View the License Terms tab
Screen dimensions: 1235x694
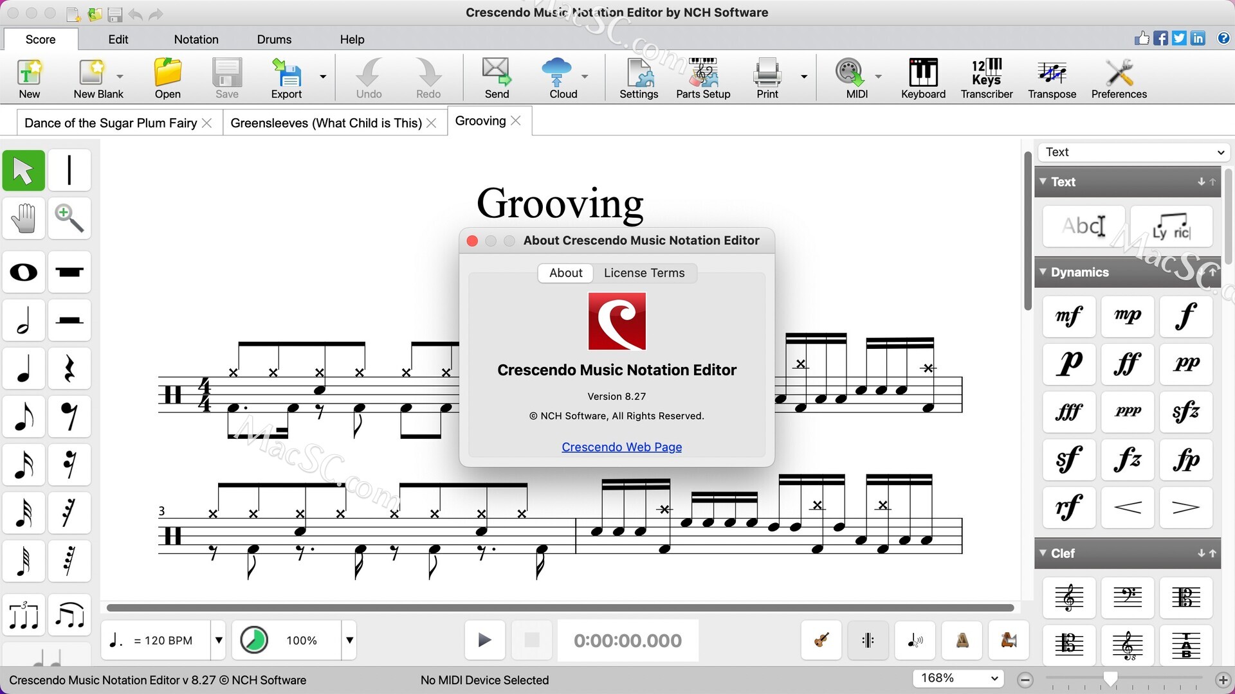644,272
